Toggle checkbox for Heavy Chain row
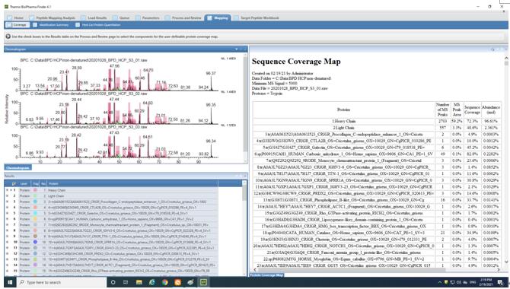The height and width of the screenshot is (289, 510). pos(7,190)
